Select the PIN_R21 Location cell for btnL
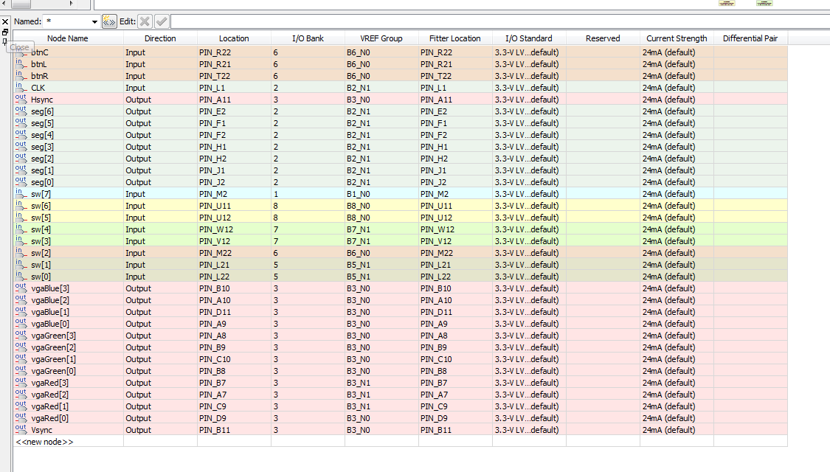This screenshot has height=472, width=830. tap(234, 64)
